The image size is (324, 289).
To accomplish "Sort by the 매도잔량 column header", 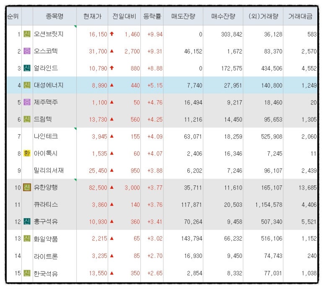I will (x=183, y=16).
